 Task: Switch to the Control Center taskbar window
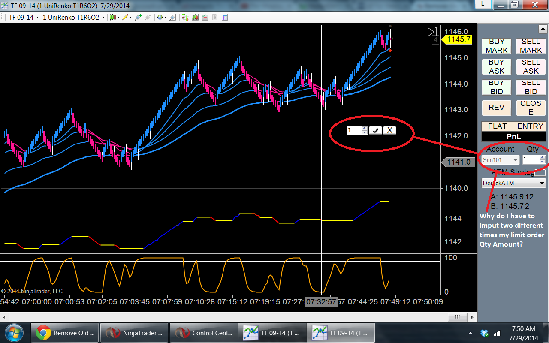[x=204, y=333]
